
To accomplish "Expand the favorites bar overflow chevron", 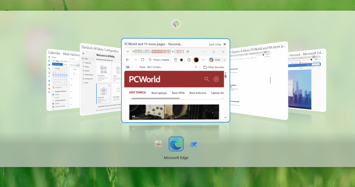I will 196,67.
